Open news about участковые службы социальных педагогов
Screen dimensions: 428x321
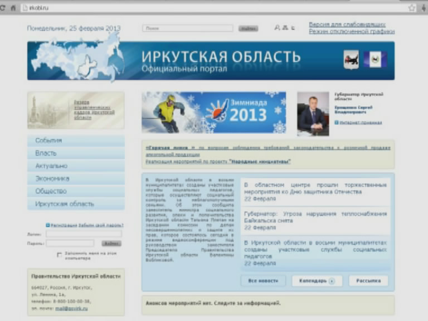tap(315, 250)
